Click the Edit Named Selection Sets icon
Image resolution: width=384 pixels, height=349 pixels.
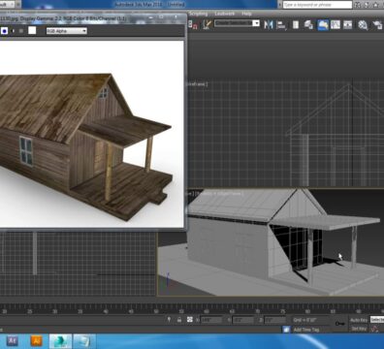[x=208, y=24]
